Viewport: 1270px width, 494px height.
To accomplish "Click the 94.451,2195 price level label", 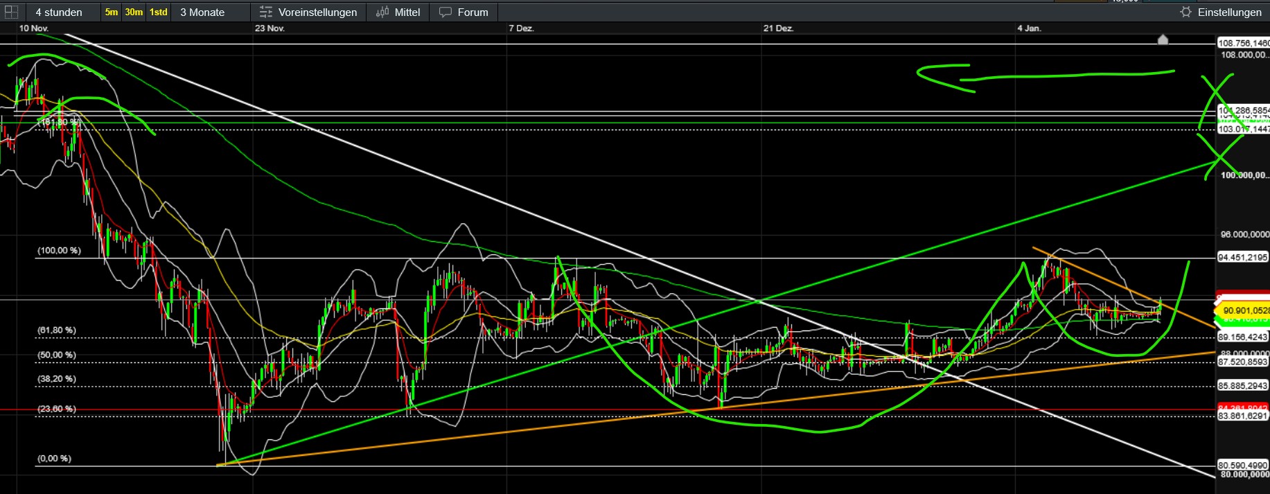I will [1243, 257].
